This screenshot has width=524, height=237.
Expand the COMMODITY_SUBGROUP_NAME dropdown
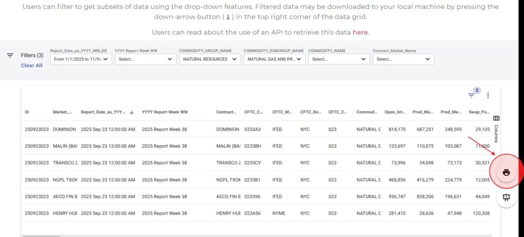coord(274,59)
